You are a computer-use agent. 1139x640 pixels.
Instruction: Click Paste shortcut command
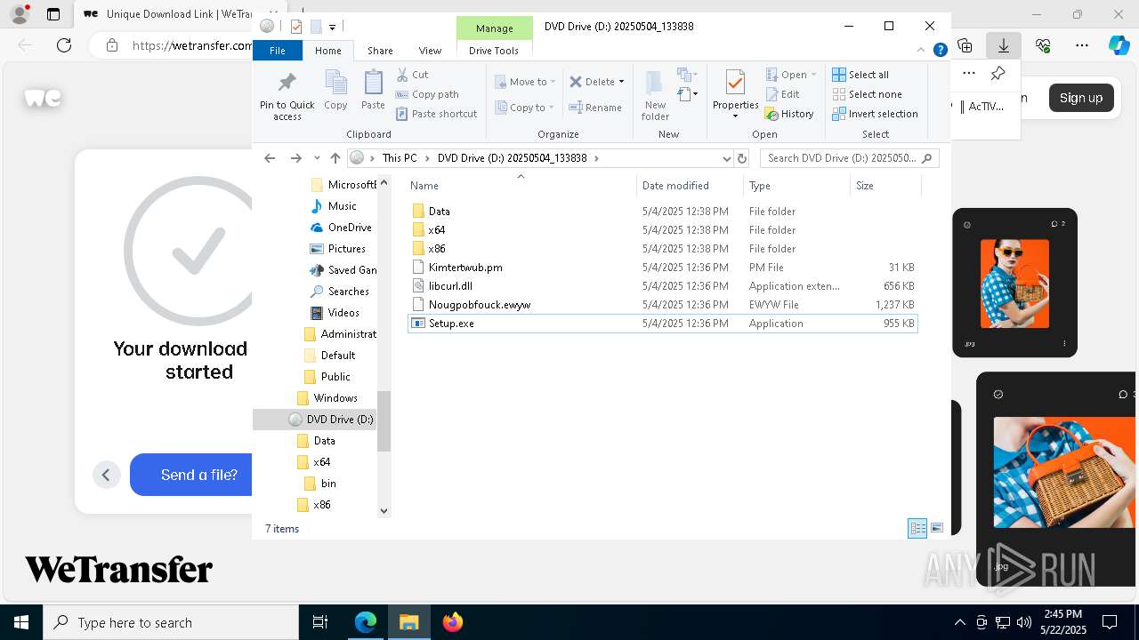[436, 114]
